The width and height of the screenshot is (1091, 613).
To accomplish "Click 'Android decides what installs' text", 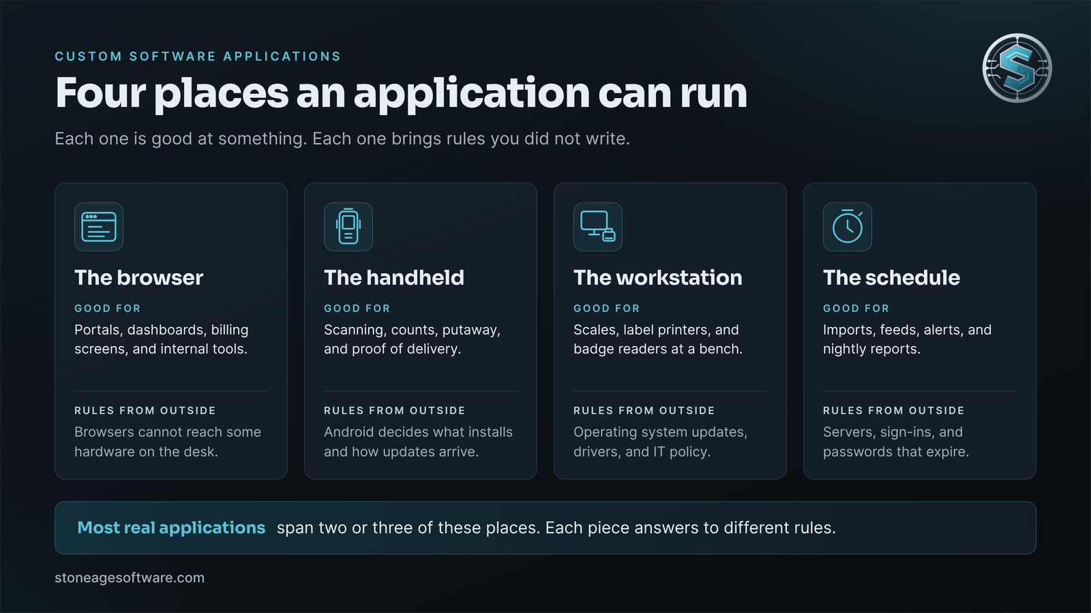I will click(418, 441).
